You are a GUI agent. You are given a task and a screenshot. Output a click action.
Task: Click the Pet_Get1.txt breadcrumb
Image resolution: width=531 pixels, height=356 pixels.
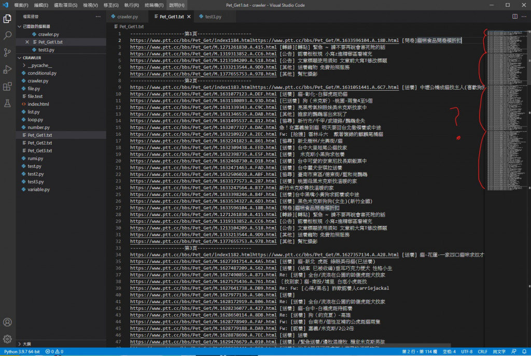click(x=131, y=26)
